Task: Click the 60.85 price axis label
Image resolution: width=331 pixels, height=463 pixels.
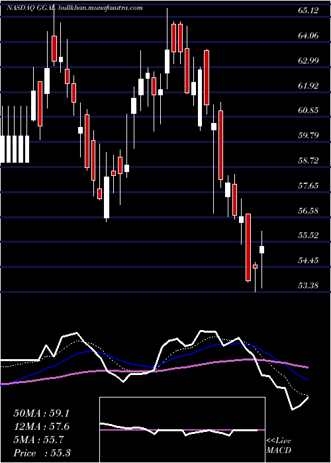Action: pos(308,110)
